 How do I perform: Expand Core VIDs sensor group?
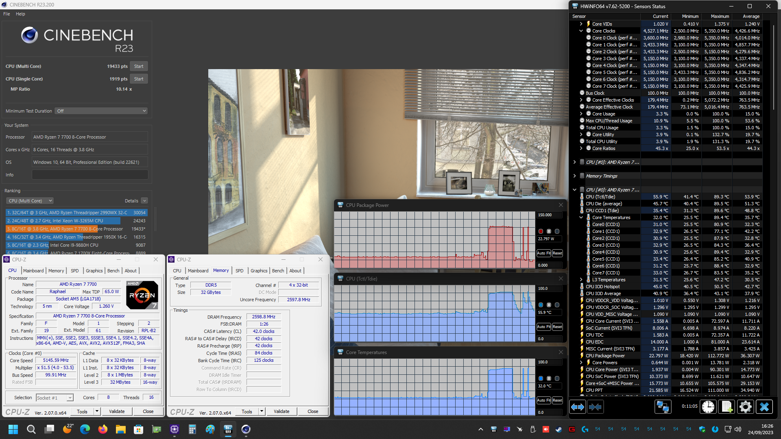[581, 24]
